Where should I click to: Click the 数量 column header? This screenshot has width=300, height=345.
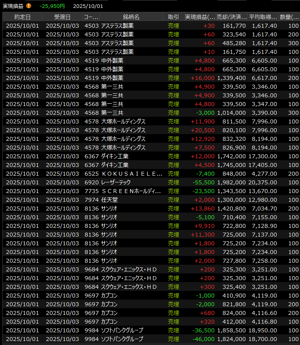click(x=289, y=17)
